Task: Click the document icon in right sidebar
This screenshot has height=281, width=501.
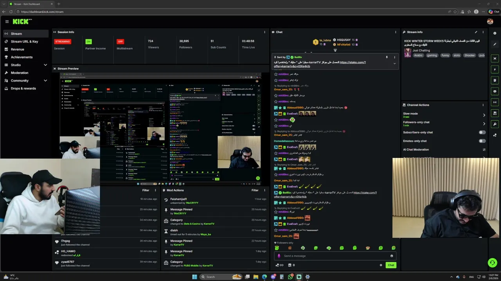Action: (x=495, y=80)
